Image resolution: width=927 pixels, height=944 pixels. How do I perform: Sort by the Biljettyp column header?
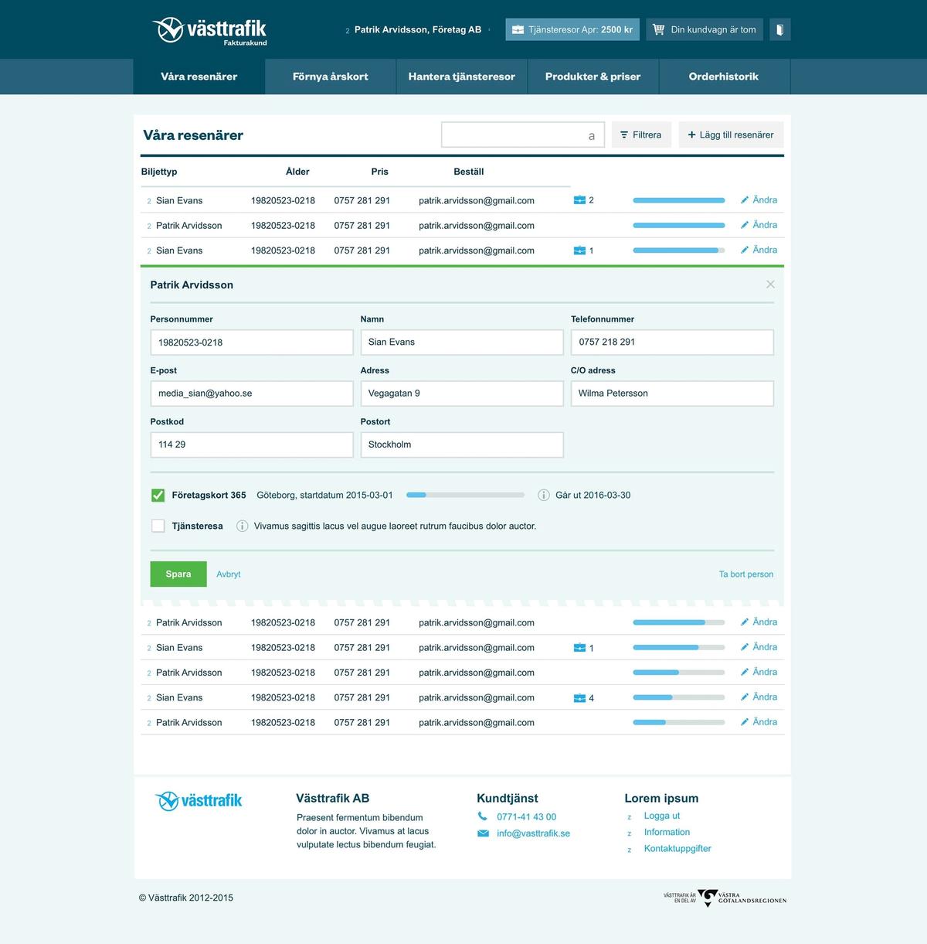pos(159,172)
